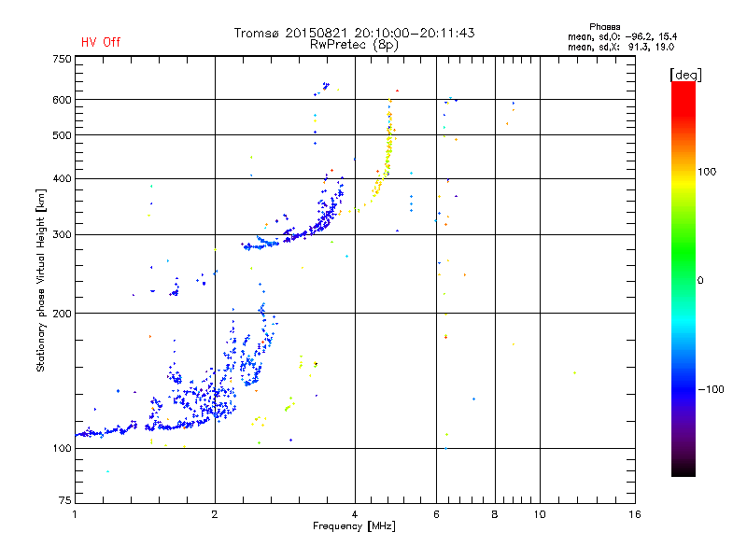The width and height of the screenshot is (747, 560).
Task: Click the y-axis label 'Stationary phase Virtual Height [km]'
Action: 40,280
